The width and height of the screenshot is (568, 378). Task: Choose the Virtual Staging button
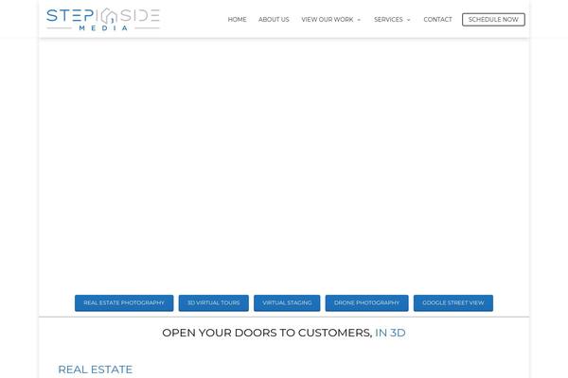coord(287,302)
